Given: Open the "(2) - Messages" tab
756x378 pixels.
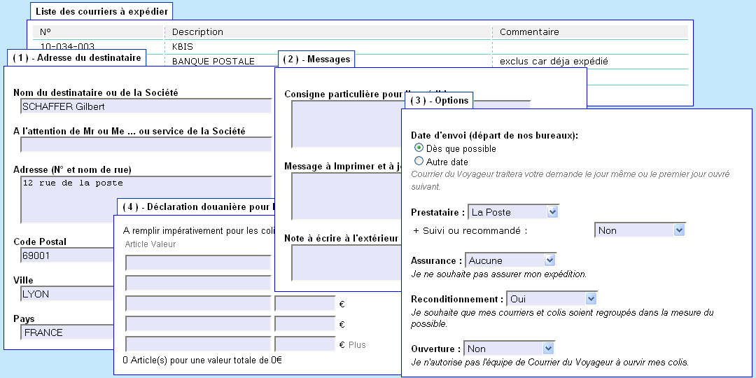Looking at the screenshot, I should 316,59.
